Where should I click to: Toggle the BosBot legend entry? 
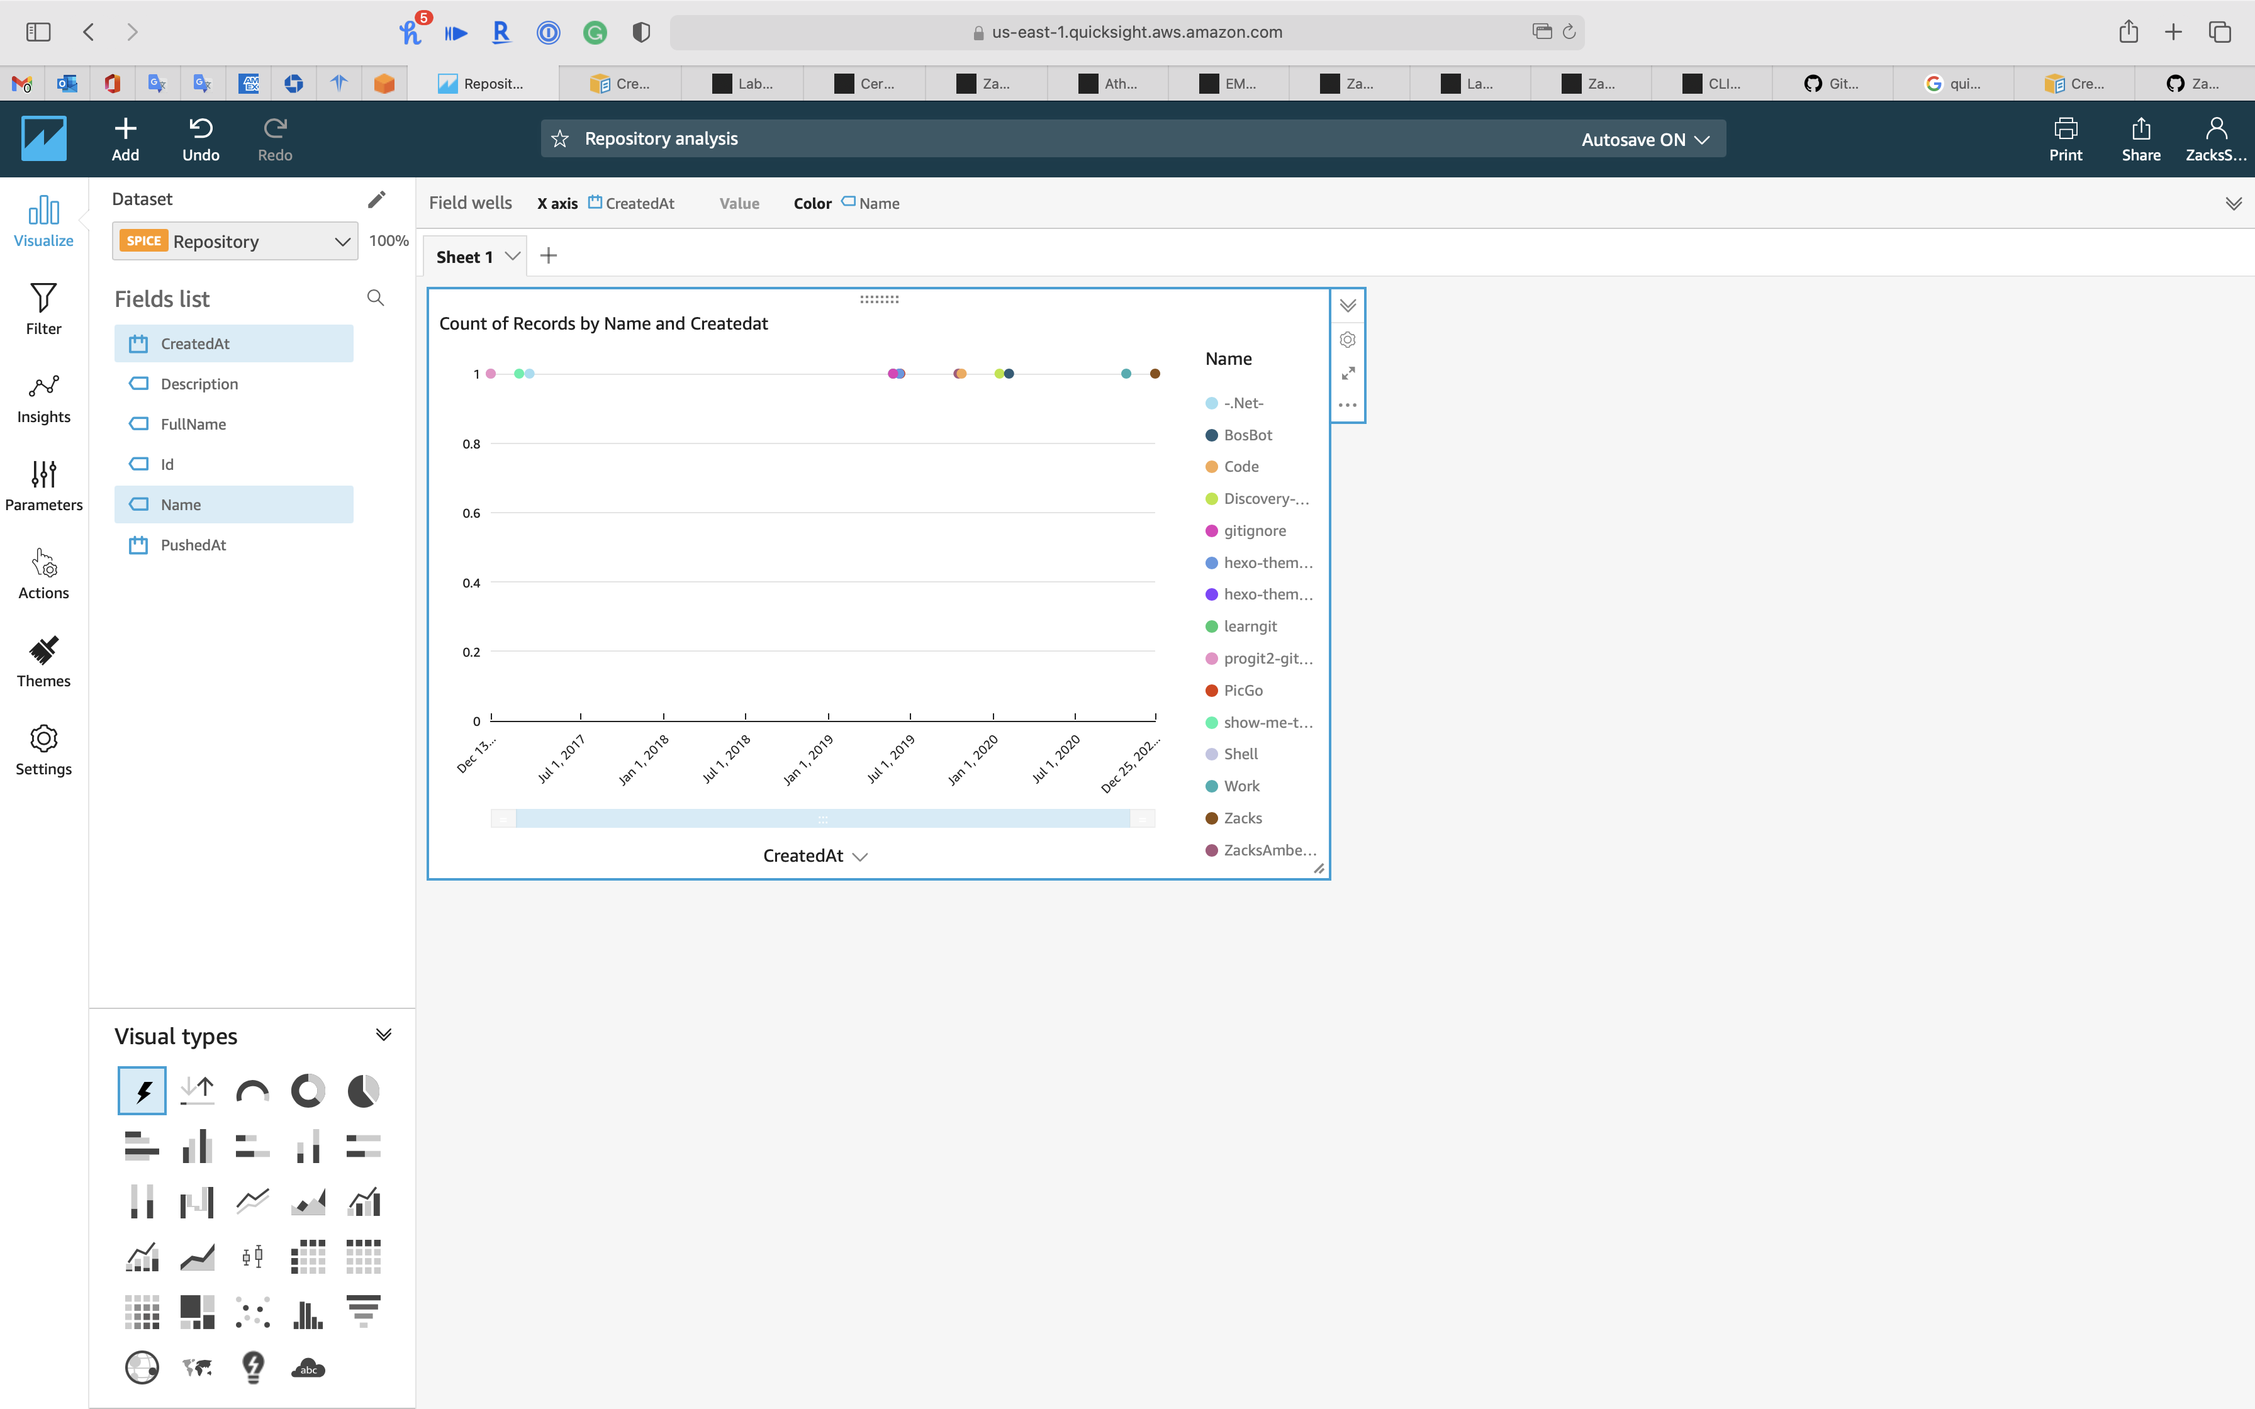click(x=1247, y=435)
